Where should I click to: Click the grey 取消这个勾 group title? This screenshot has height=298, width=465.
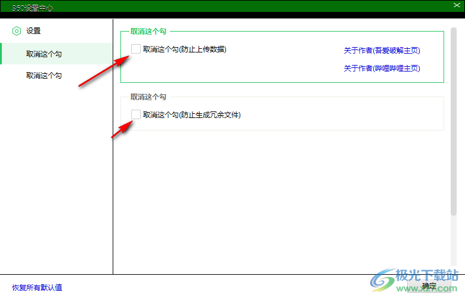(148, 97)
